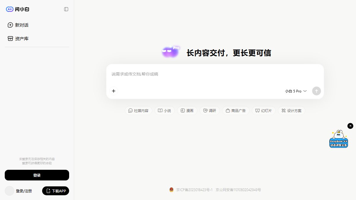The image size is (356, 200).
Task: Select the 社媒内容 chip
Action: tap(139, 111)
